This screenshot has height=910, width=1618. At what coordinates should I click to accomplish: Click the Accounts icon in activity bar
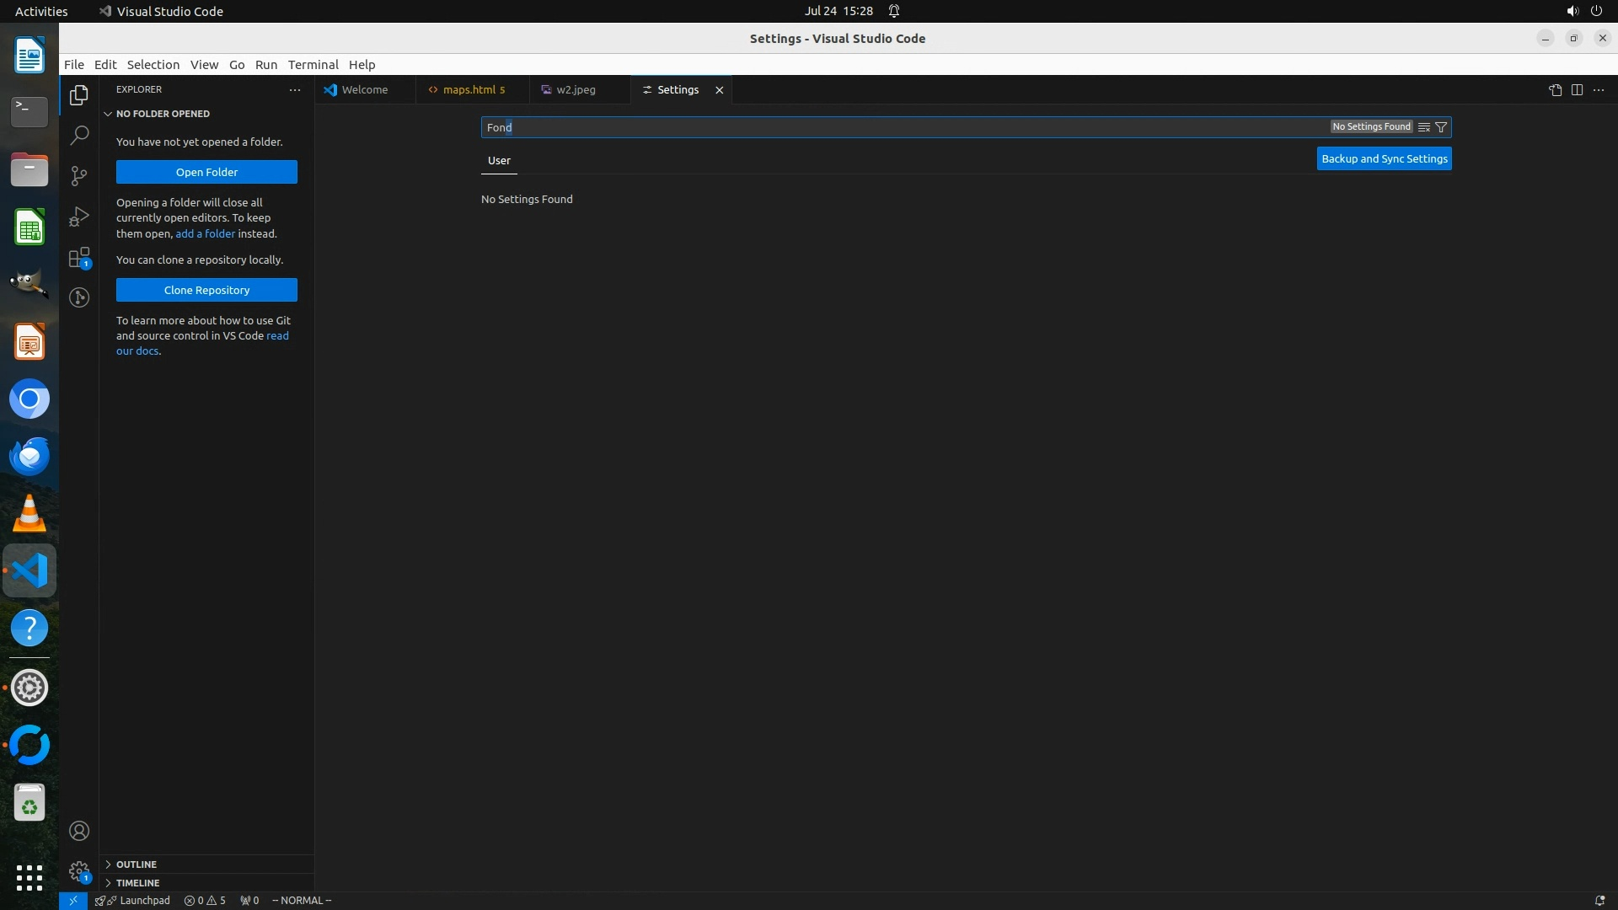coord(79,831)
